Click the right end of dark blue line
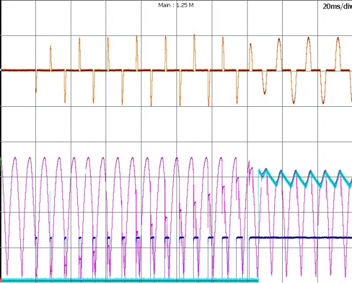 pos(349,237)
